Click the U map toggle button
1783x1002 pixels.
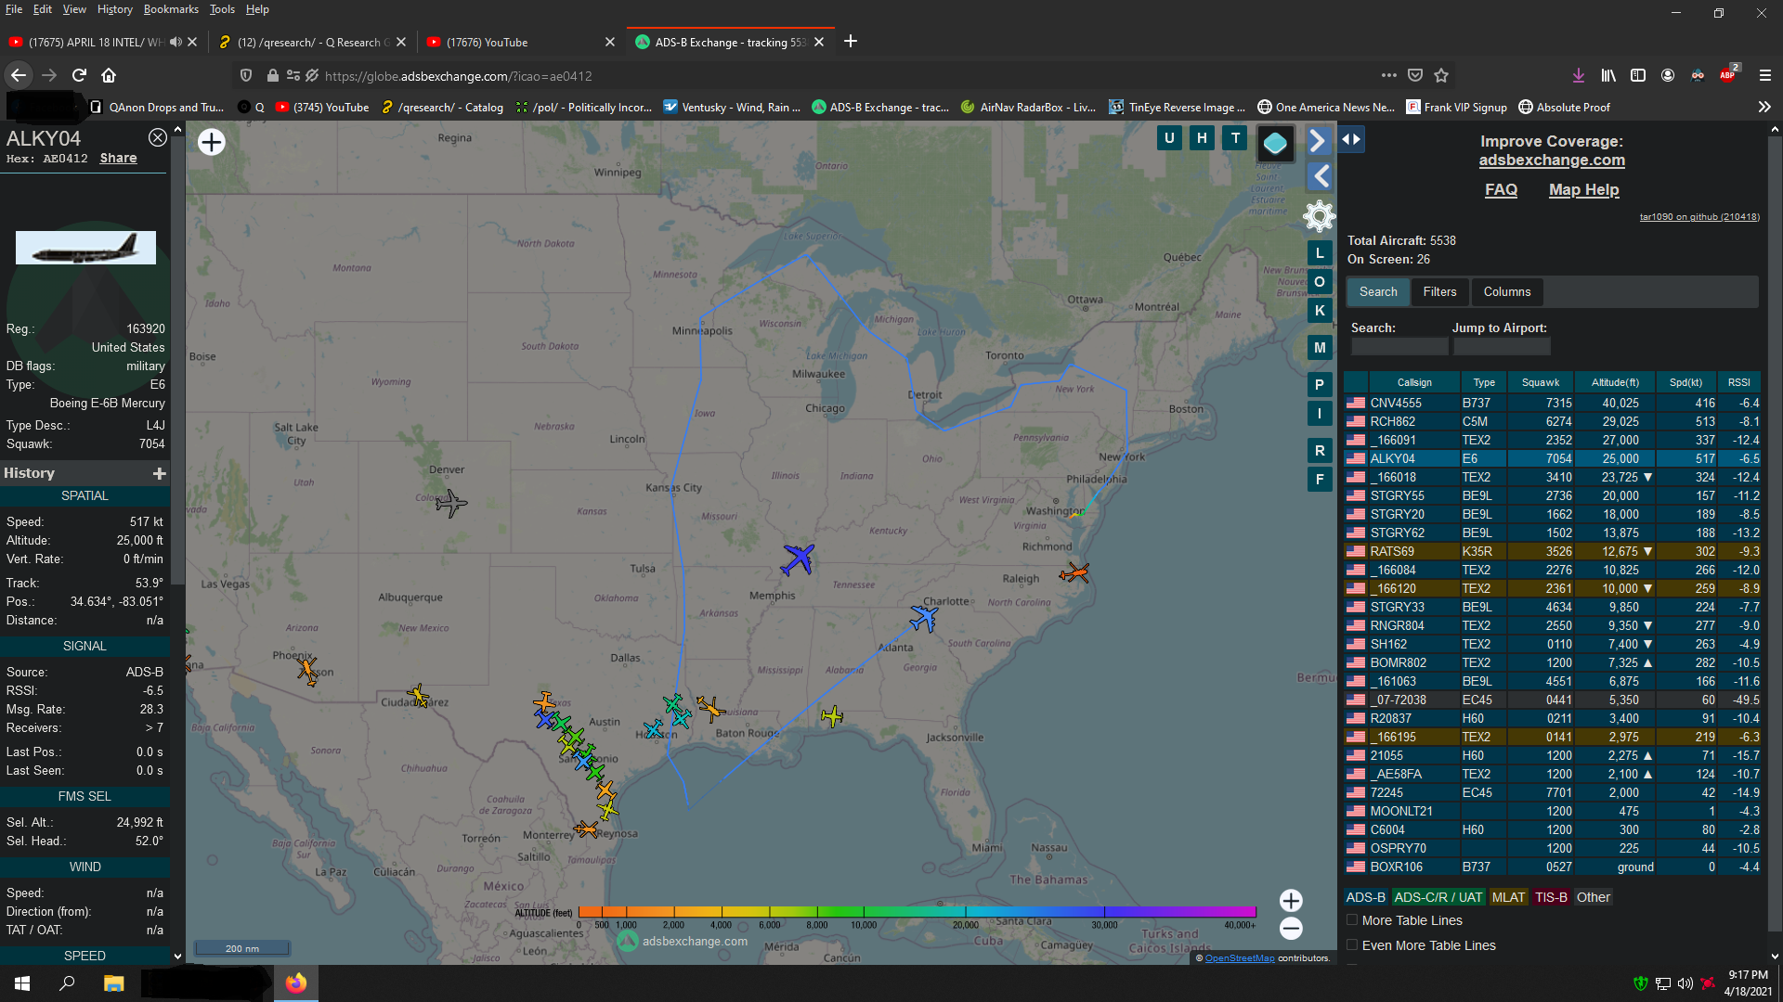(1169, 138)
